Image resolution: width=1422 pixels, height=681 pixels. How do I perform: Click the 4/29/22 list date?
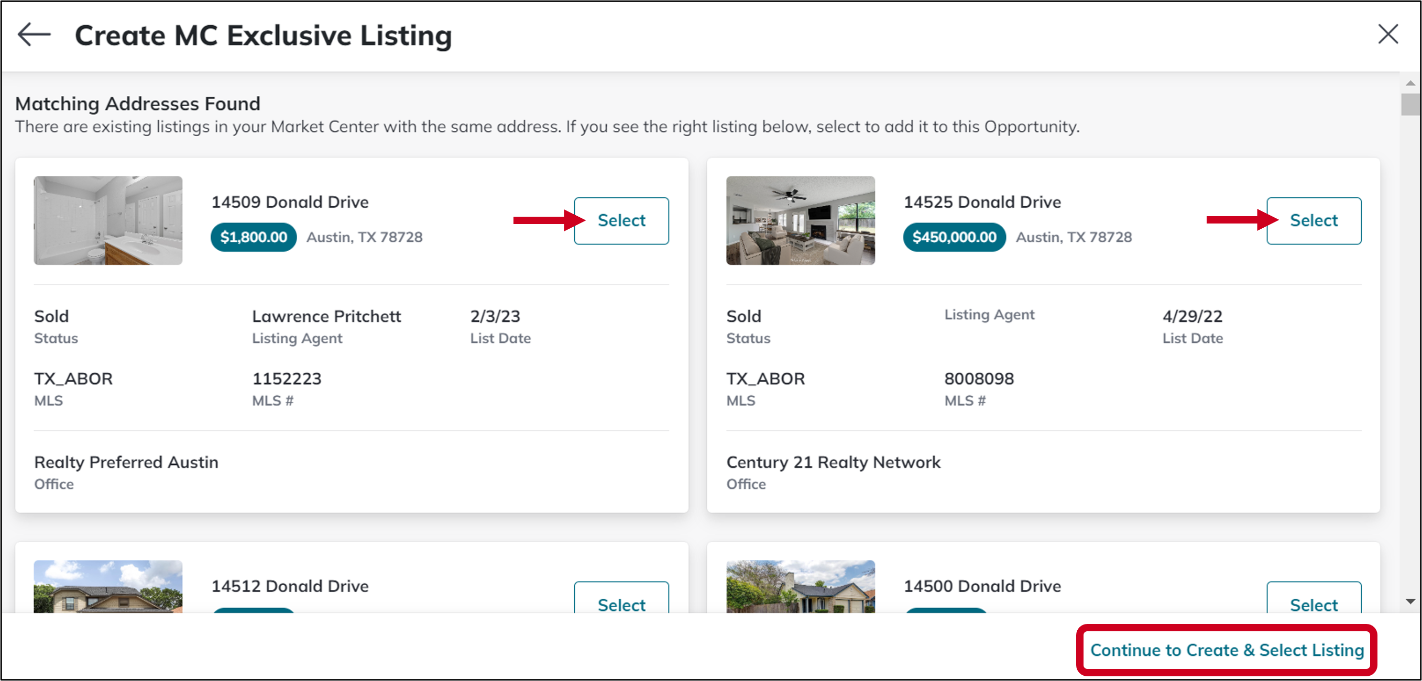[x=1193, y=317]
